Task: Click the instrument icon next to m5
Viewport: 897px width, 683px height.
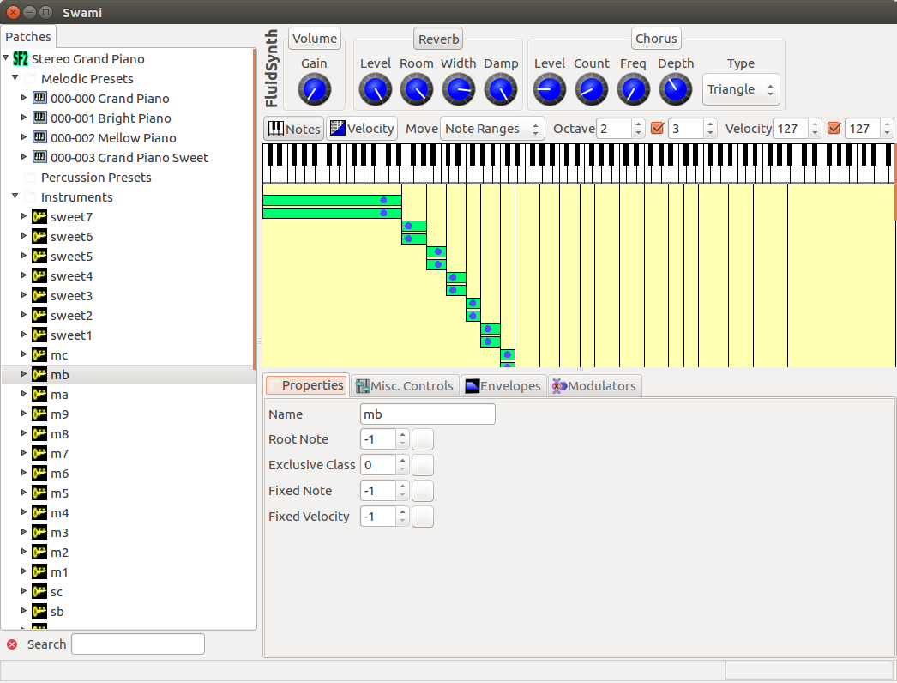Action: coord(39,493)
